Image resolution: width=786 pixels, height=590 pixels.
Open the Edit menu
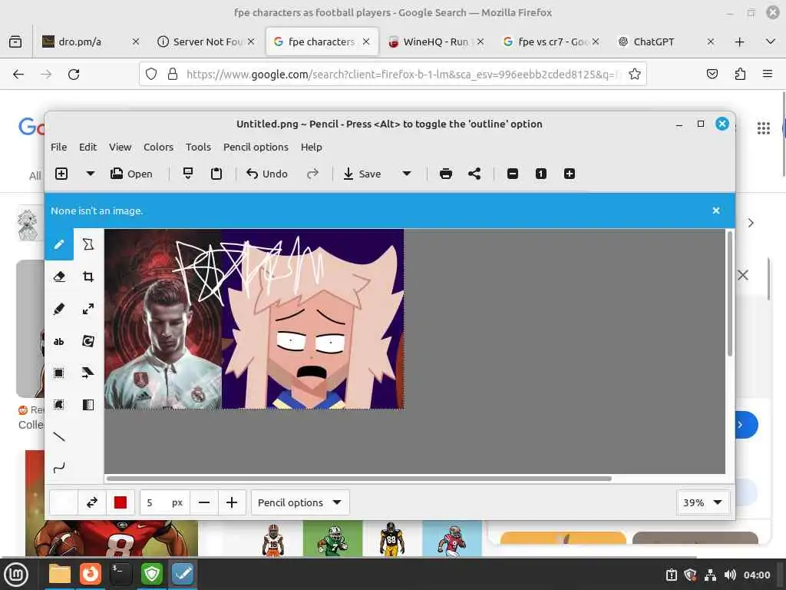click(88, 147)
